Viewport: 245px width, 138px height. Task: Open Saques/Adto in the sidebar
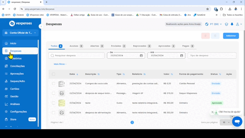coord(20,81)
